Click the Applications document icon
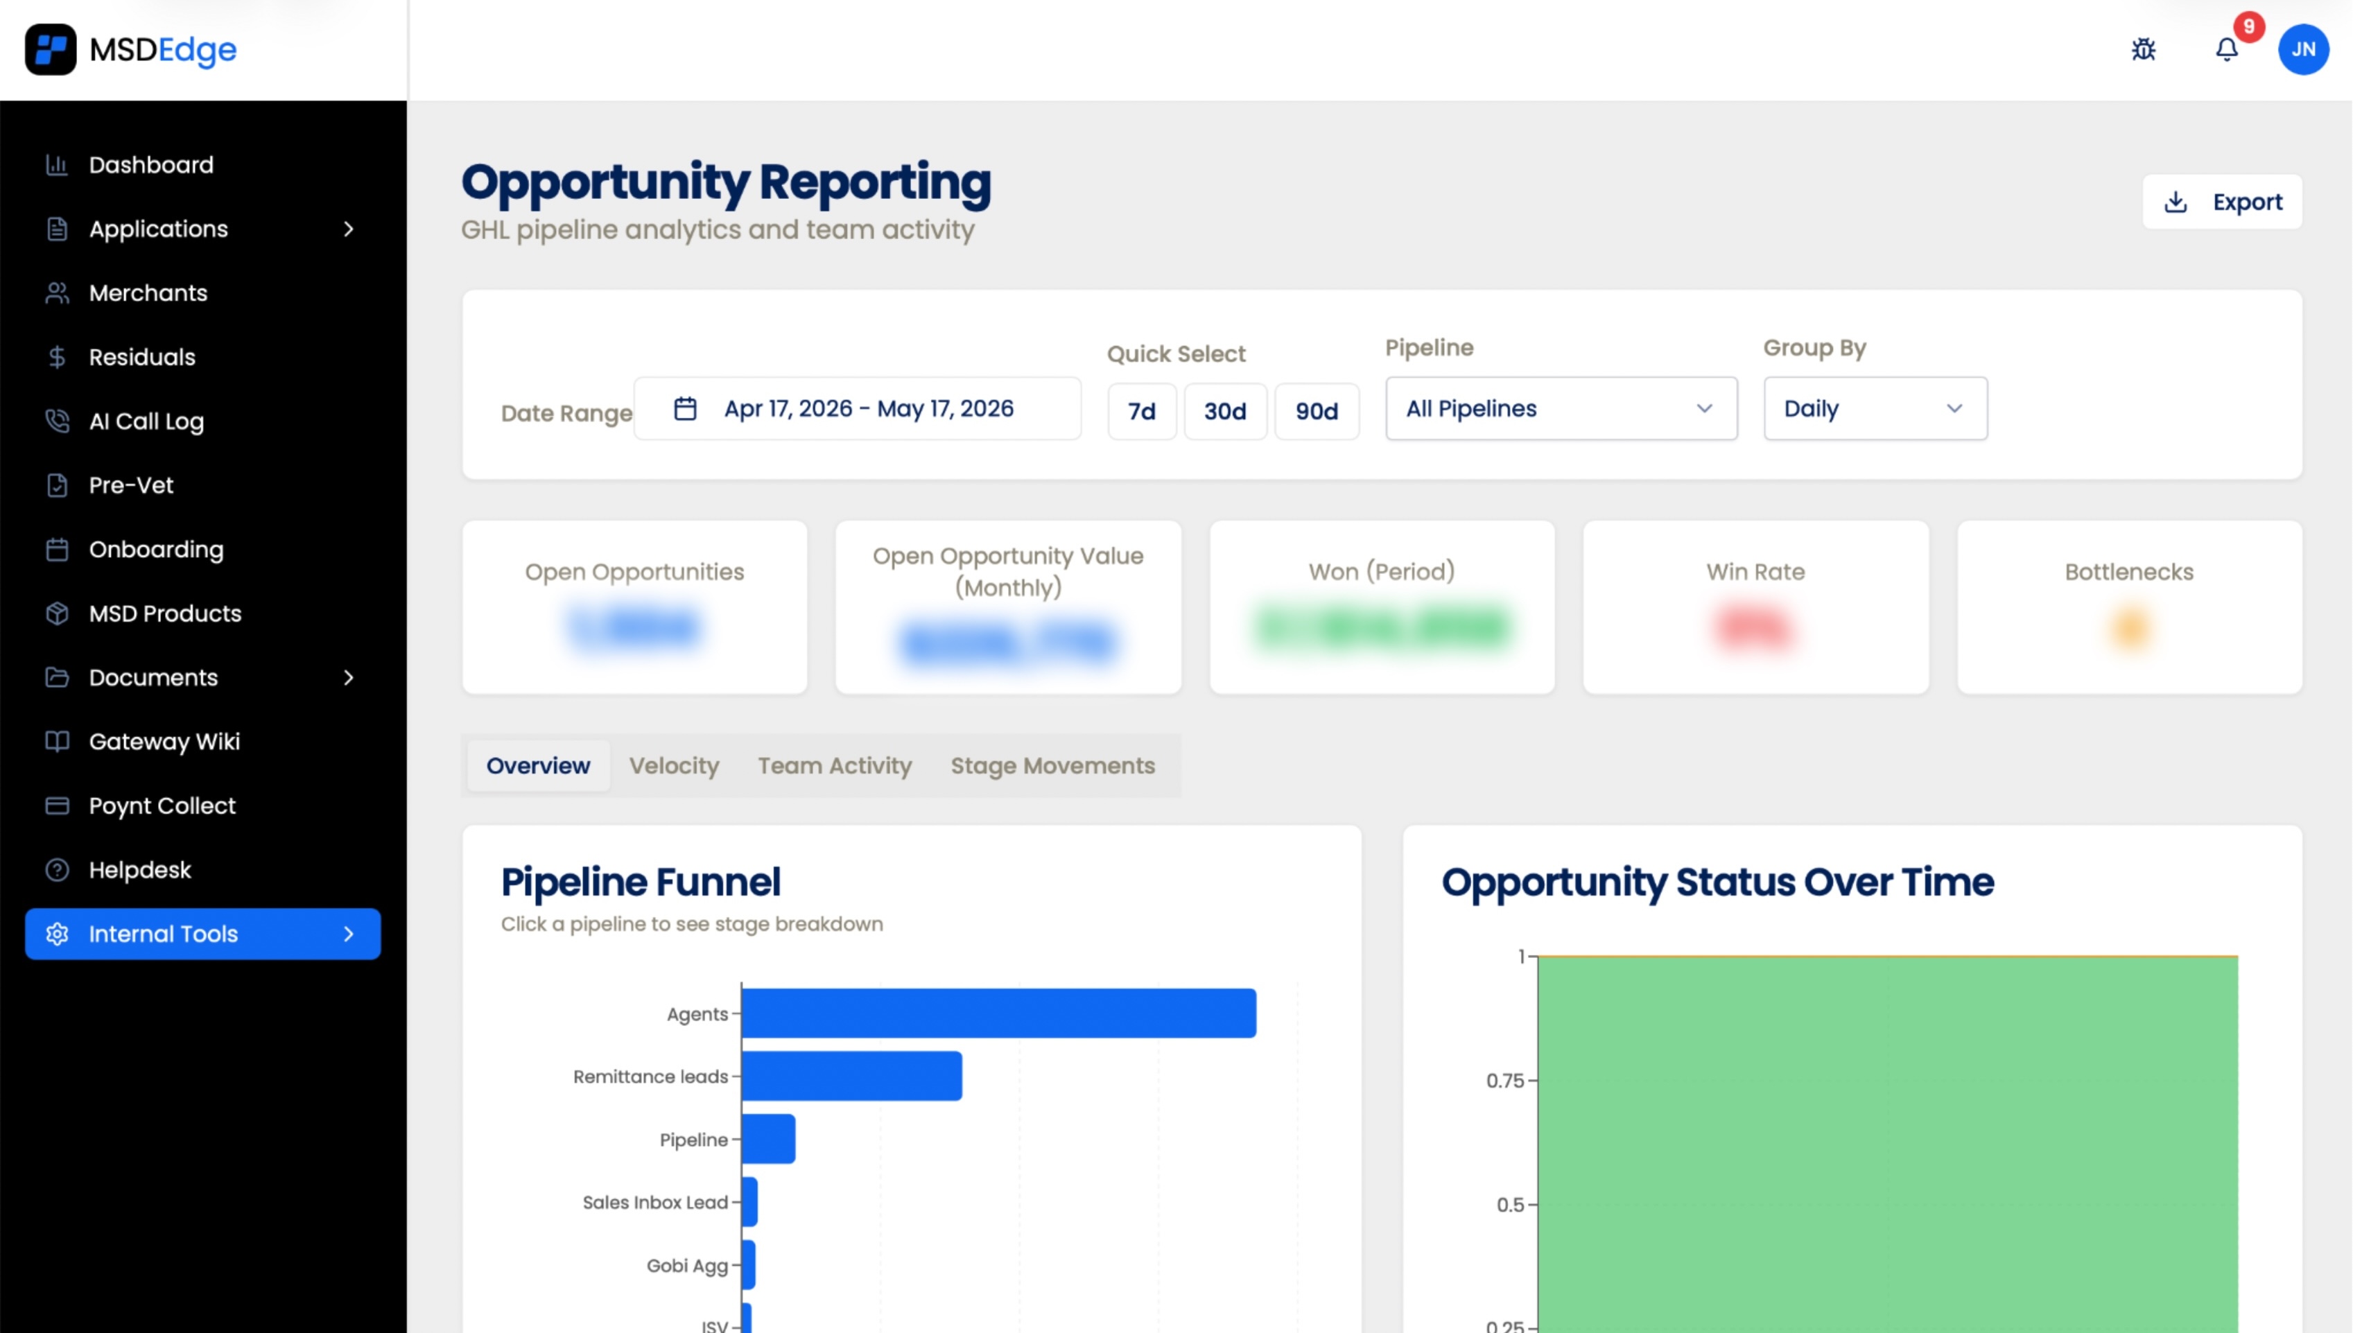Image resolution: width=2353 pixels, height=1333 pixels. click(57, 229)
